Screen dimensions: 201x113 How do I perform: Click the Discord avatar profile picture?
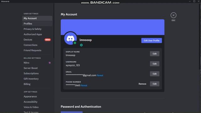[x=70, y=38]
